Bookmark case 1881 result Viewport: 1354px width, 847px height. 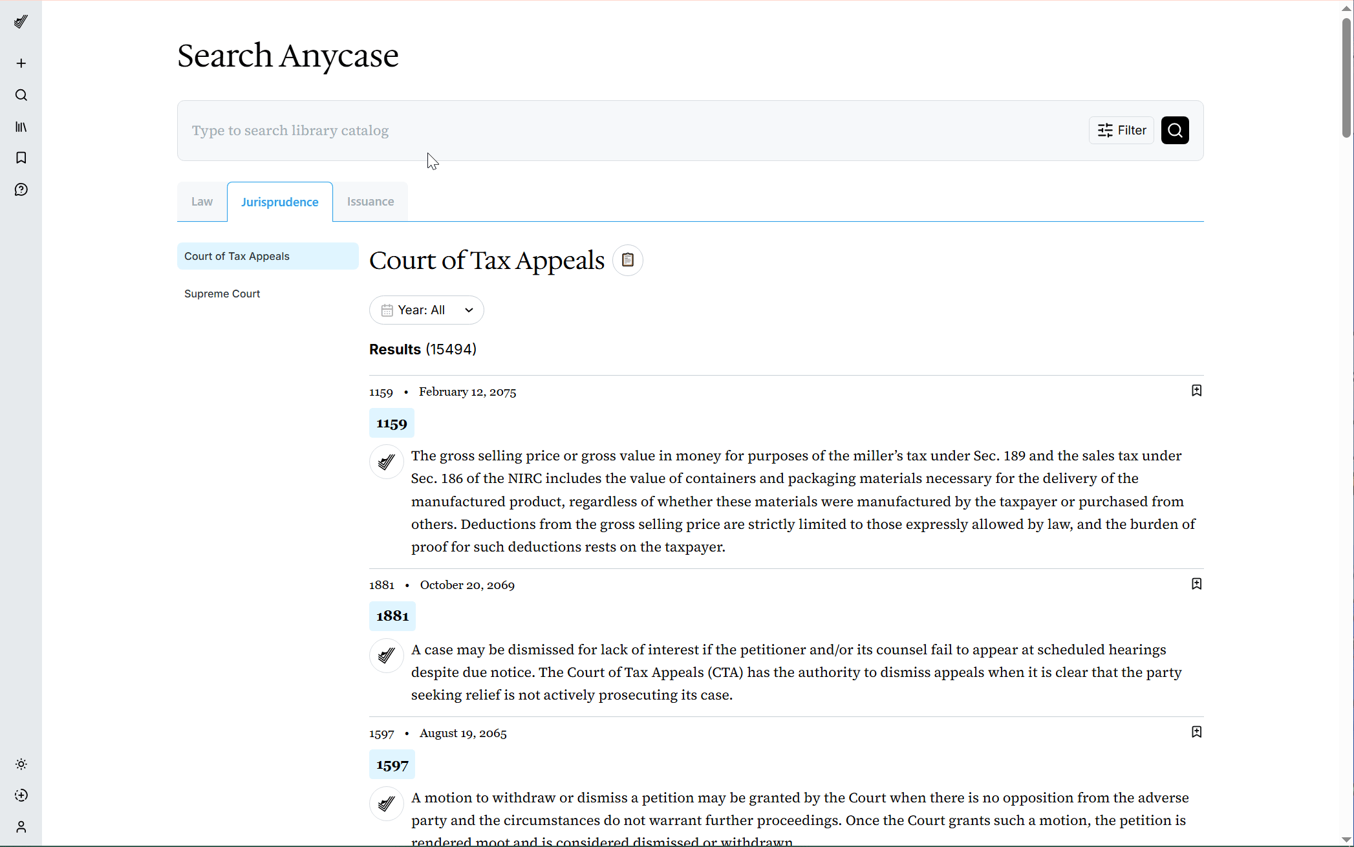coord(1196,584)
